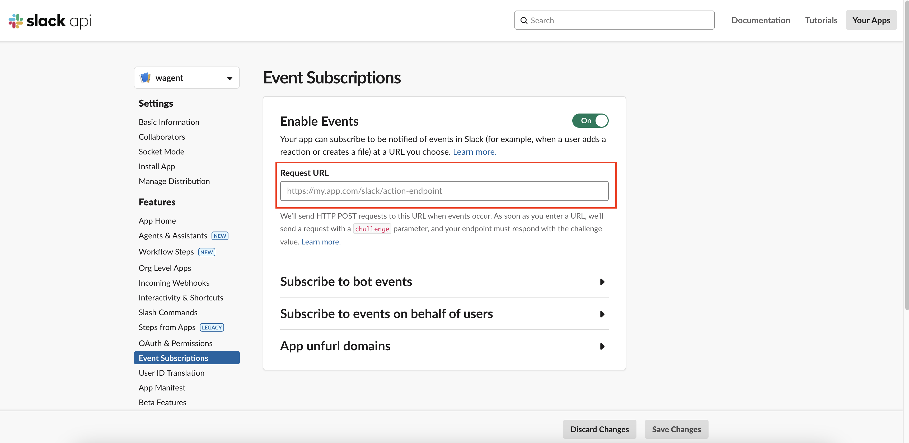Expand Subscribe to bot events section
Image resolution: width=909 pixels, height=443 pixels.
pyautogui.click(x=444, y=281)
